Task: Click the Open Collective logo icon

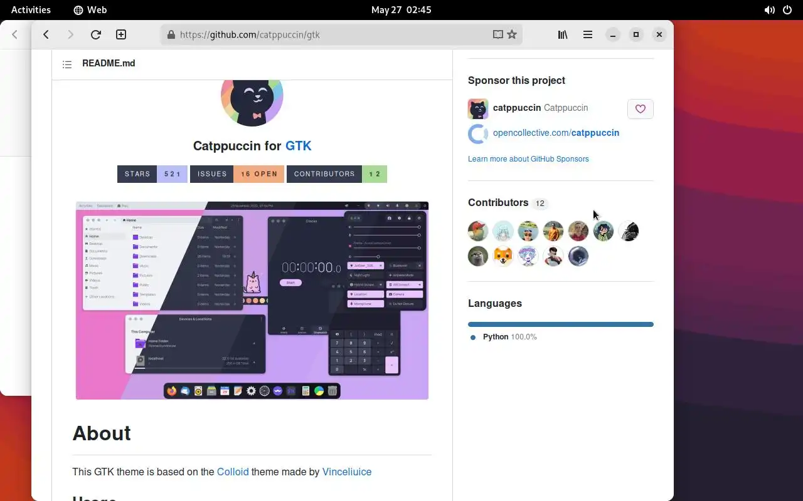Action: click(478, 134)
